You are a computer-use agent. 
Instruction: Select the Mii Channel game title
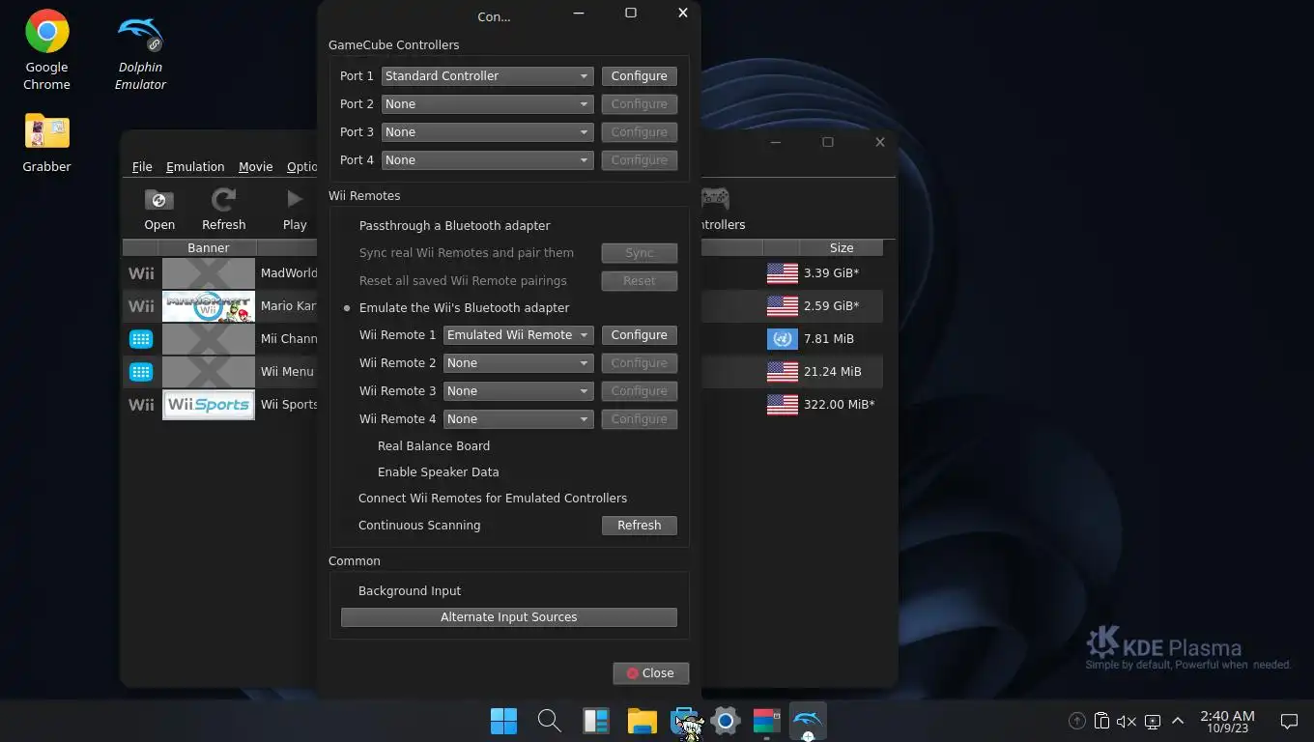(288, 339)
